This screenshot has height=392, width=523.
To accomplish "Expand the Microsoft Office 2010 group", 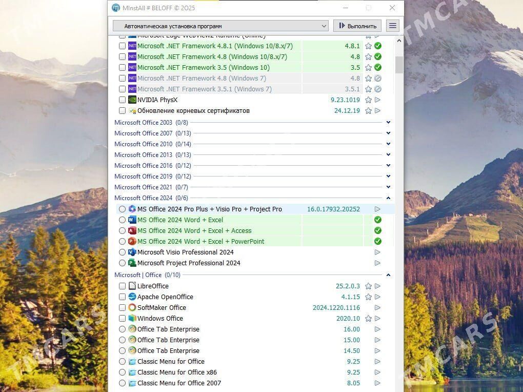I will click(x=388, y=144).
